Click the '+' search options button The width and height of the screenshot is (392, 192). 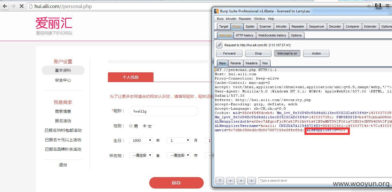(241, 181)
